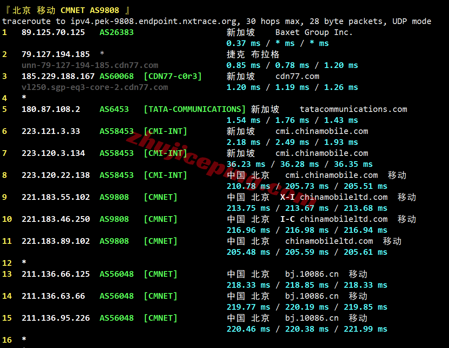
Task: Click IP address 180.87.108.2
Action: pyautogui.click(x=51, y=109)
